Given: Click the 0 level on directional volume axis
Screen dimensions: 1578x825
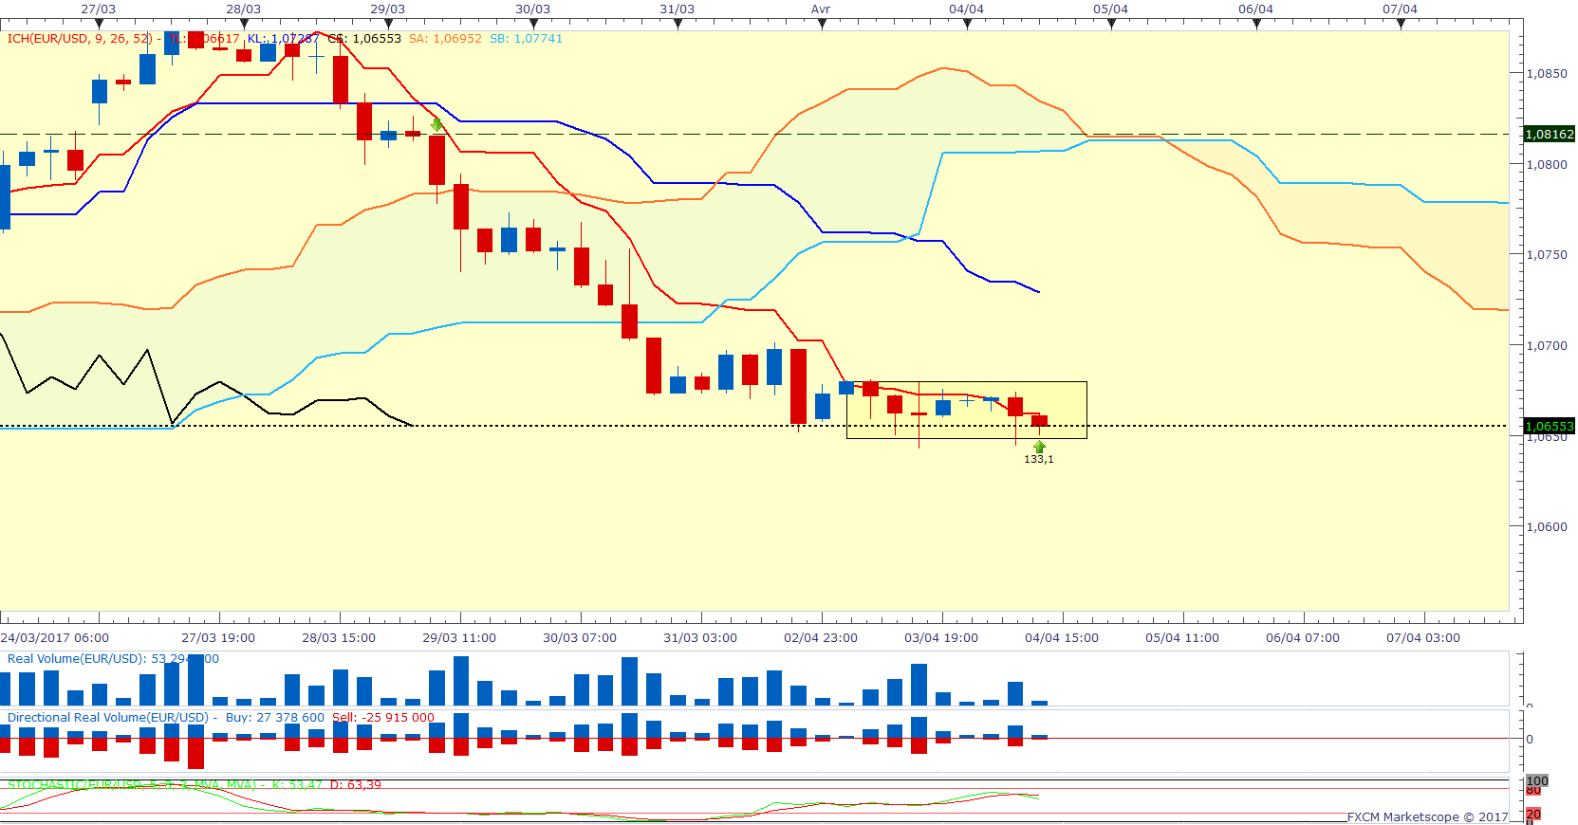Looking at the screenshot, I should [1529, 739].
